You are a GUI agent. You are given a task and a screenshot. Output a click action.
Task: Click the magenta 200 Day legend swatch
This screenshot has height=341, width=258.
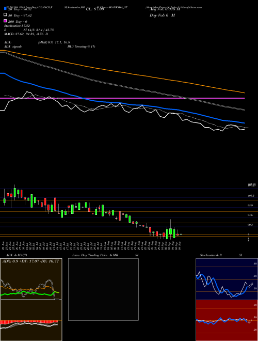tap(5, 21)
